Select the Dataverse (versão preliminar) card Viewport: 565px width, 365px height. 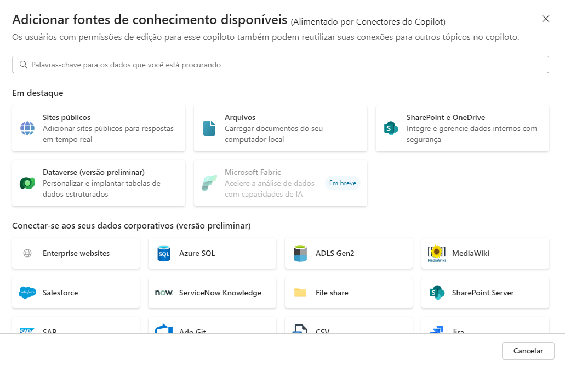(x=99, y=182)
